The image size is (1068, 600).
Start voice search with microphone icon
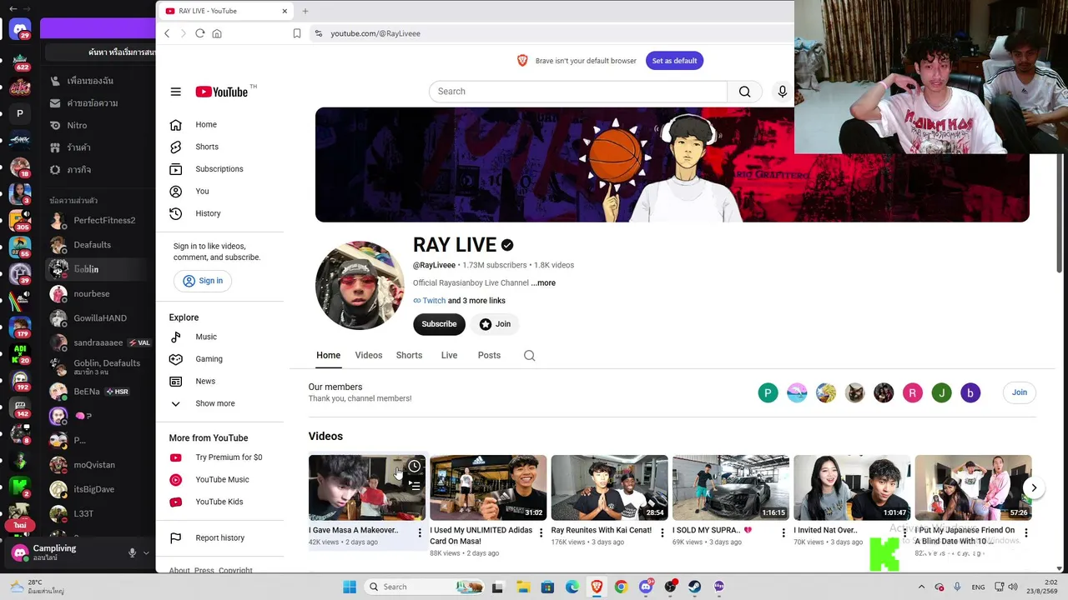pos(782,92)
